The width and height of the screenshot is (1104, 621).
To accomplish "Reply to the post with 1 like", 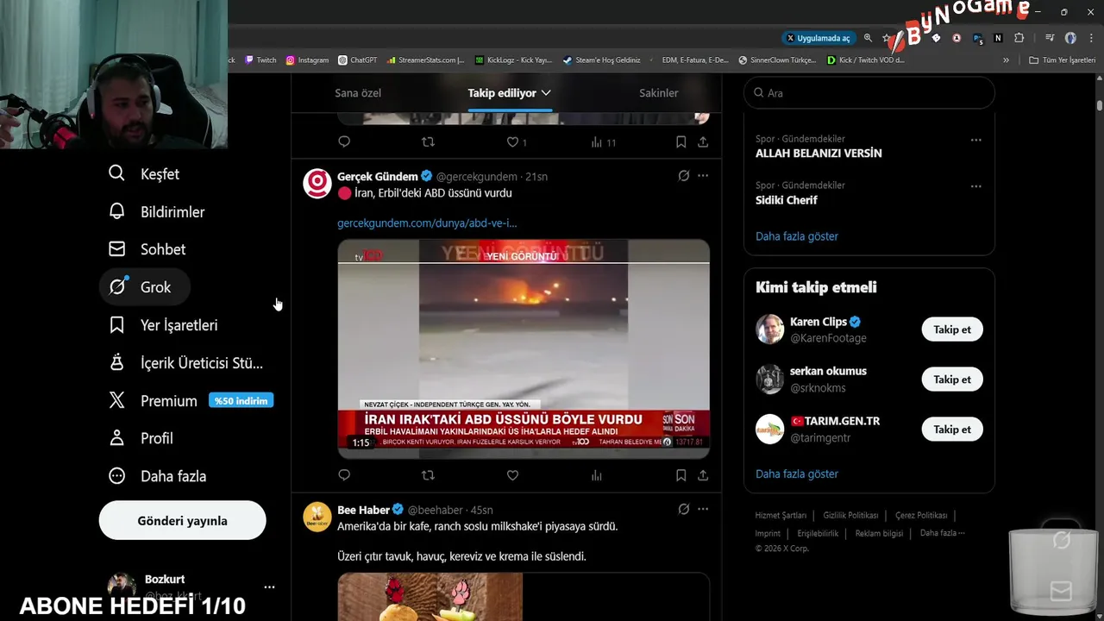I will pyautogui.click(x=344, y=142).
